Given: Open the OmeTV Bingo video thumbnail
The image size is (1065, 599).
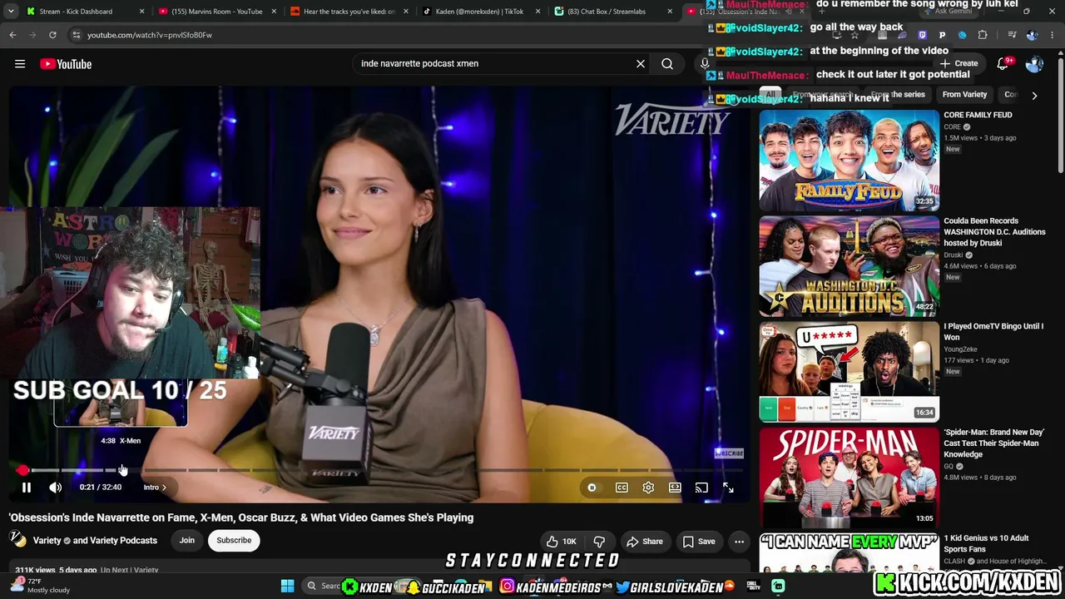Looking at the screenshot, I should pyautogui.click(x=849, y=372).
